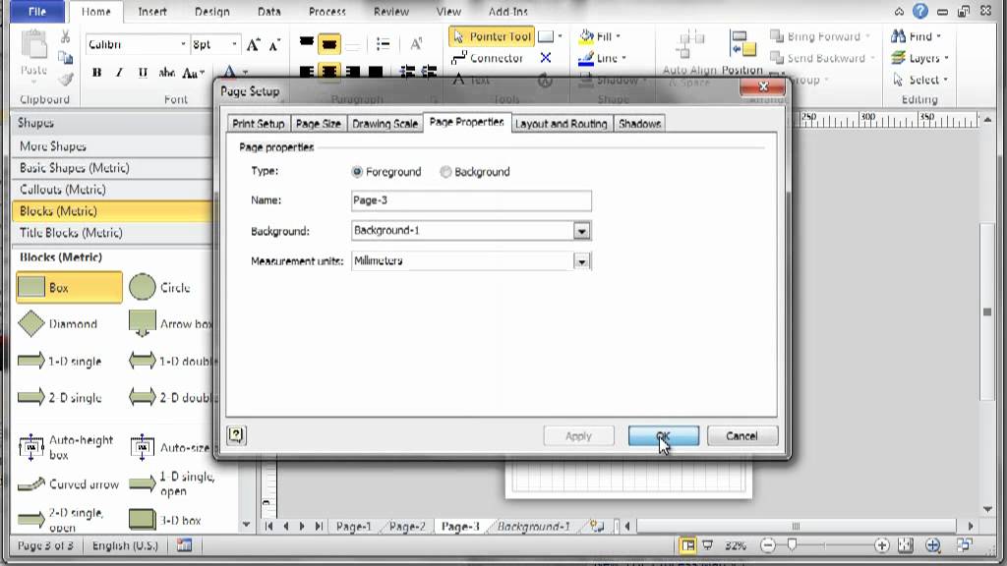
Task: Toggle Bold formatting
Action: 96,73
